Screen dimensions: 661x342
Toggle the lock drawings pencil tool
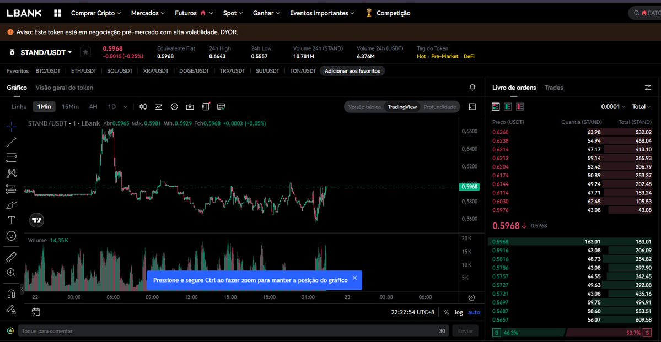tap(12, 309)
